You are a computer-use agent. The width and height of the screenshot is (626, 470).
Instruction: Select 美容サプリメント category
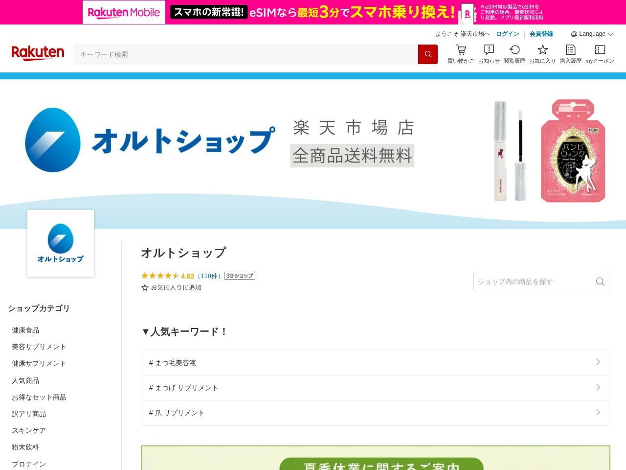click(x=39, y=347)
